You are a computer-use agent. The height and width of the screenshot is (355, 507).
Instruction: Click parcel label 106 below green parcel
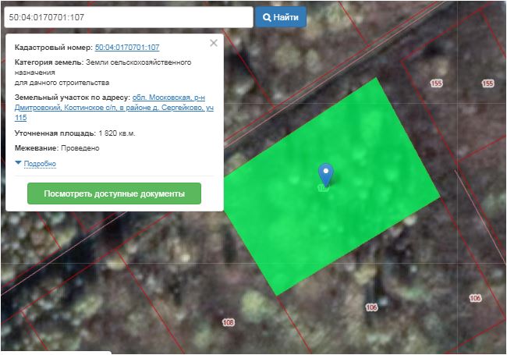coord(371,307)
